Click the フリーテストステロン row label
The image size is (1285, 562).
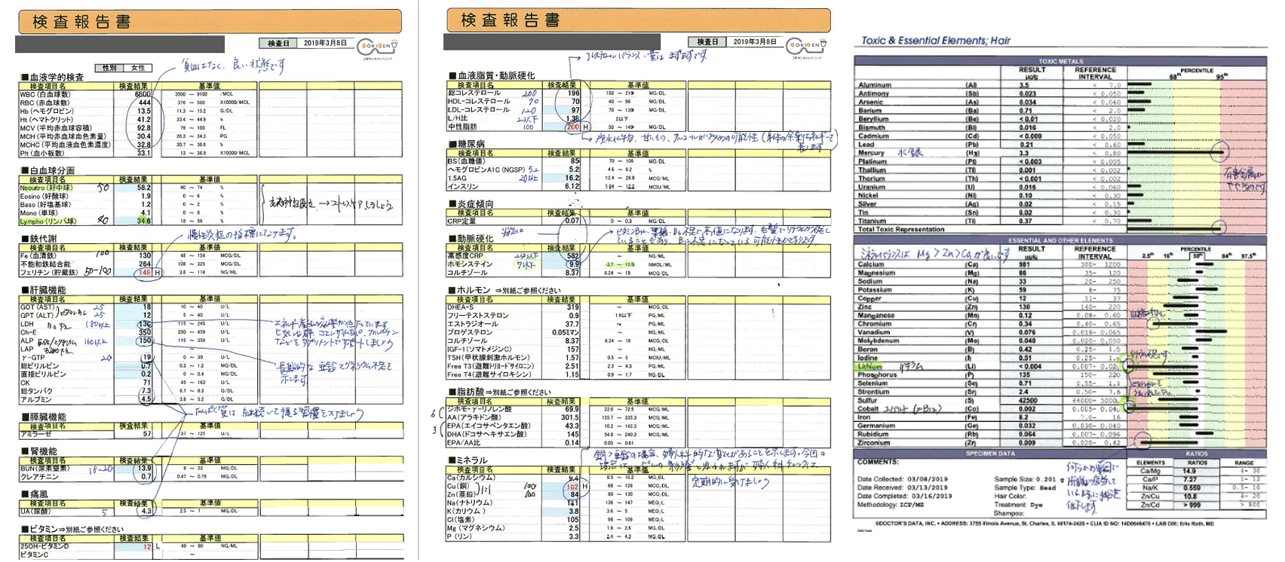coord(478,316)
